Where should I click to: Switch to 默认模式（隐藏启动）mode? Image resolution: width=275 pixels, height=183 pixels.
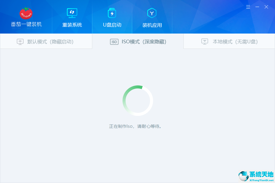point(46,41)
